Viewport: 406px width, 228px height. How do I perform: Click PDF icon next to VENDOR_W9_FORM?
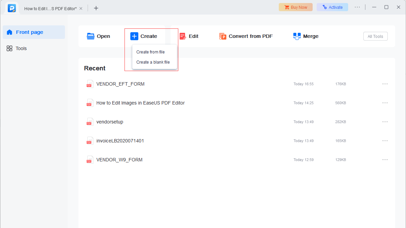[x=90, y=160]
